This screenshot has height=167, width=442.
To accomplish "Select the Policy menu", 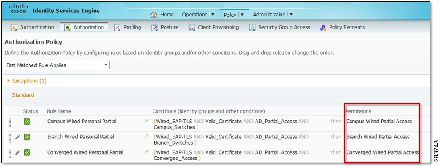I will click(x=230, y=15).
